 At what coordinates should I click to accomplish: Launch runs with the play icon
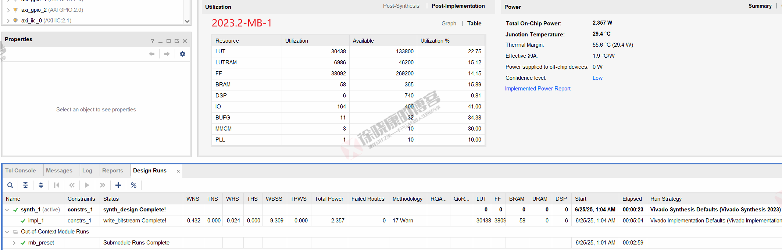tap(87, 185)
